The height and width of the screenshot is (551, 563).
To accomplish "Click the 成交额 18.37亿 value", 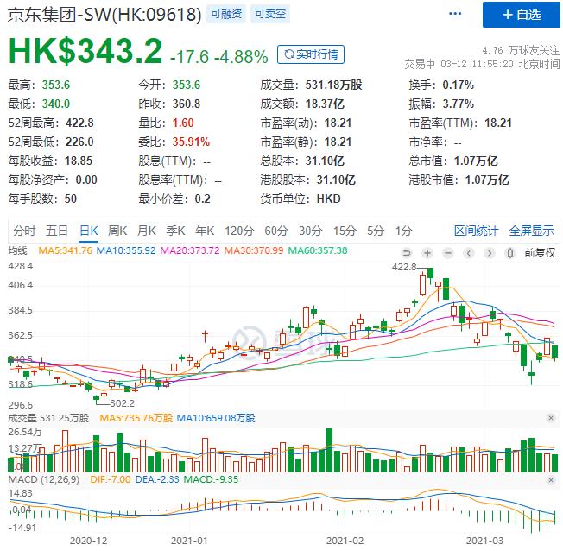I will click(325, 104).
